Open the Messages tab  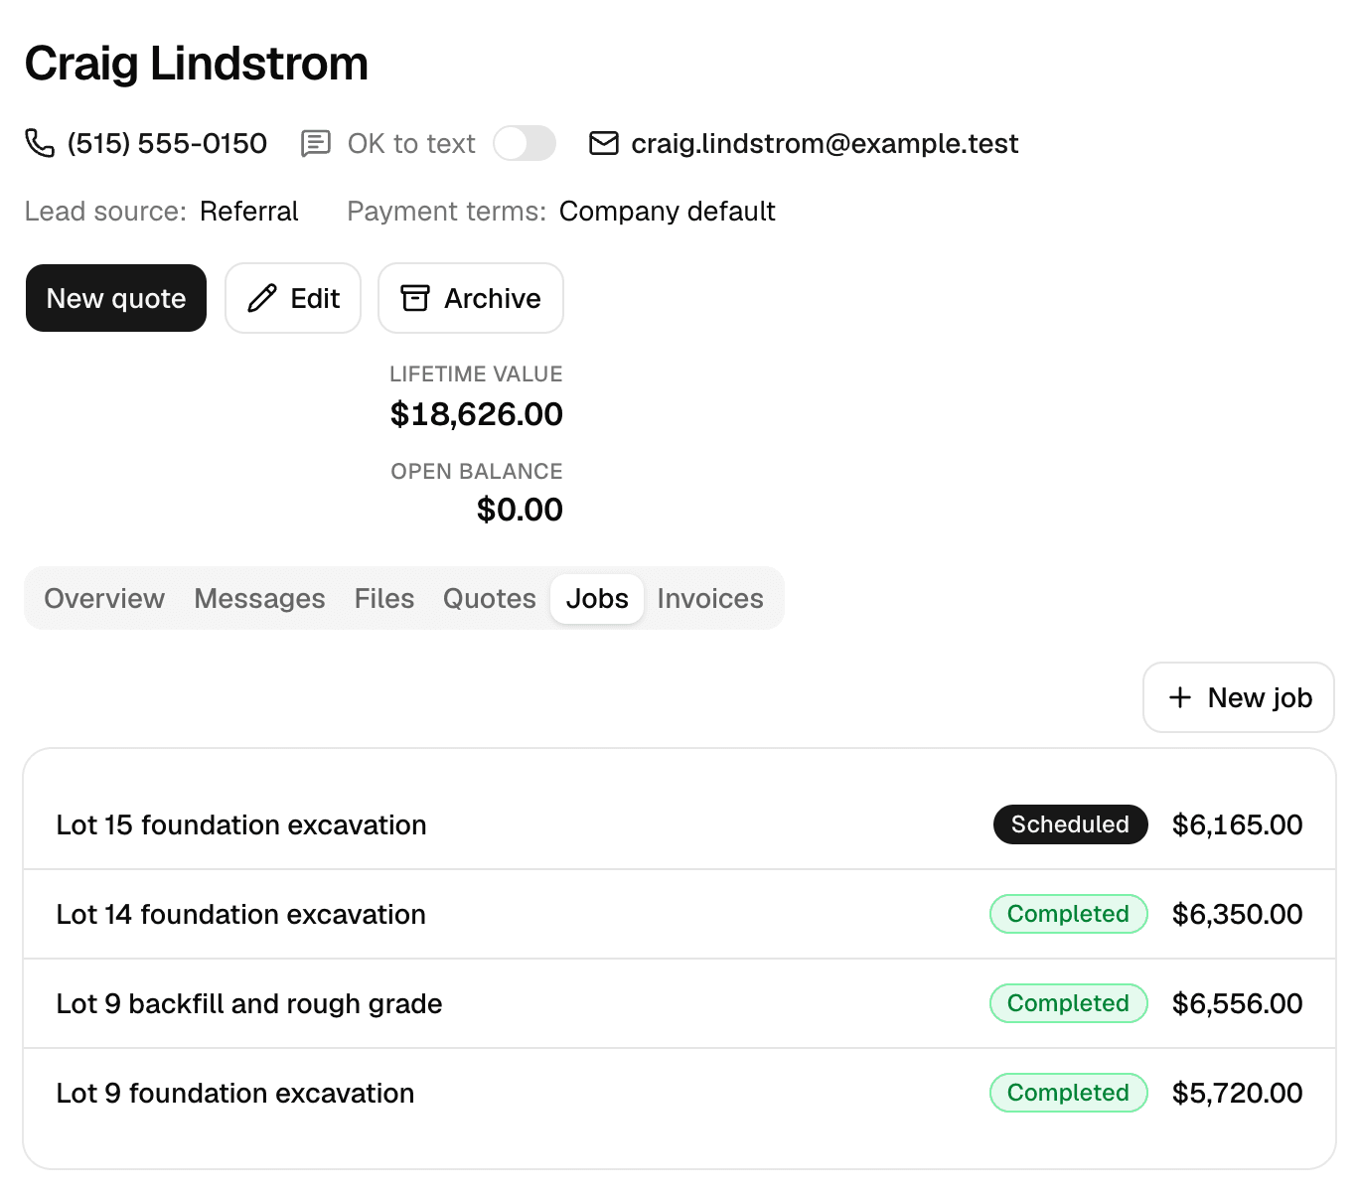259,598
